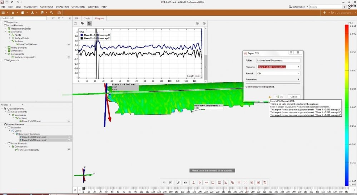Click the Folder path input field

point(278,60)
